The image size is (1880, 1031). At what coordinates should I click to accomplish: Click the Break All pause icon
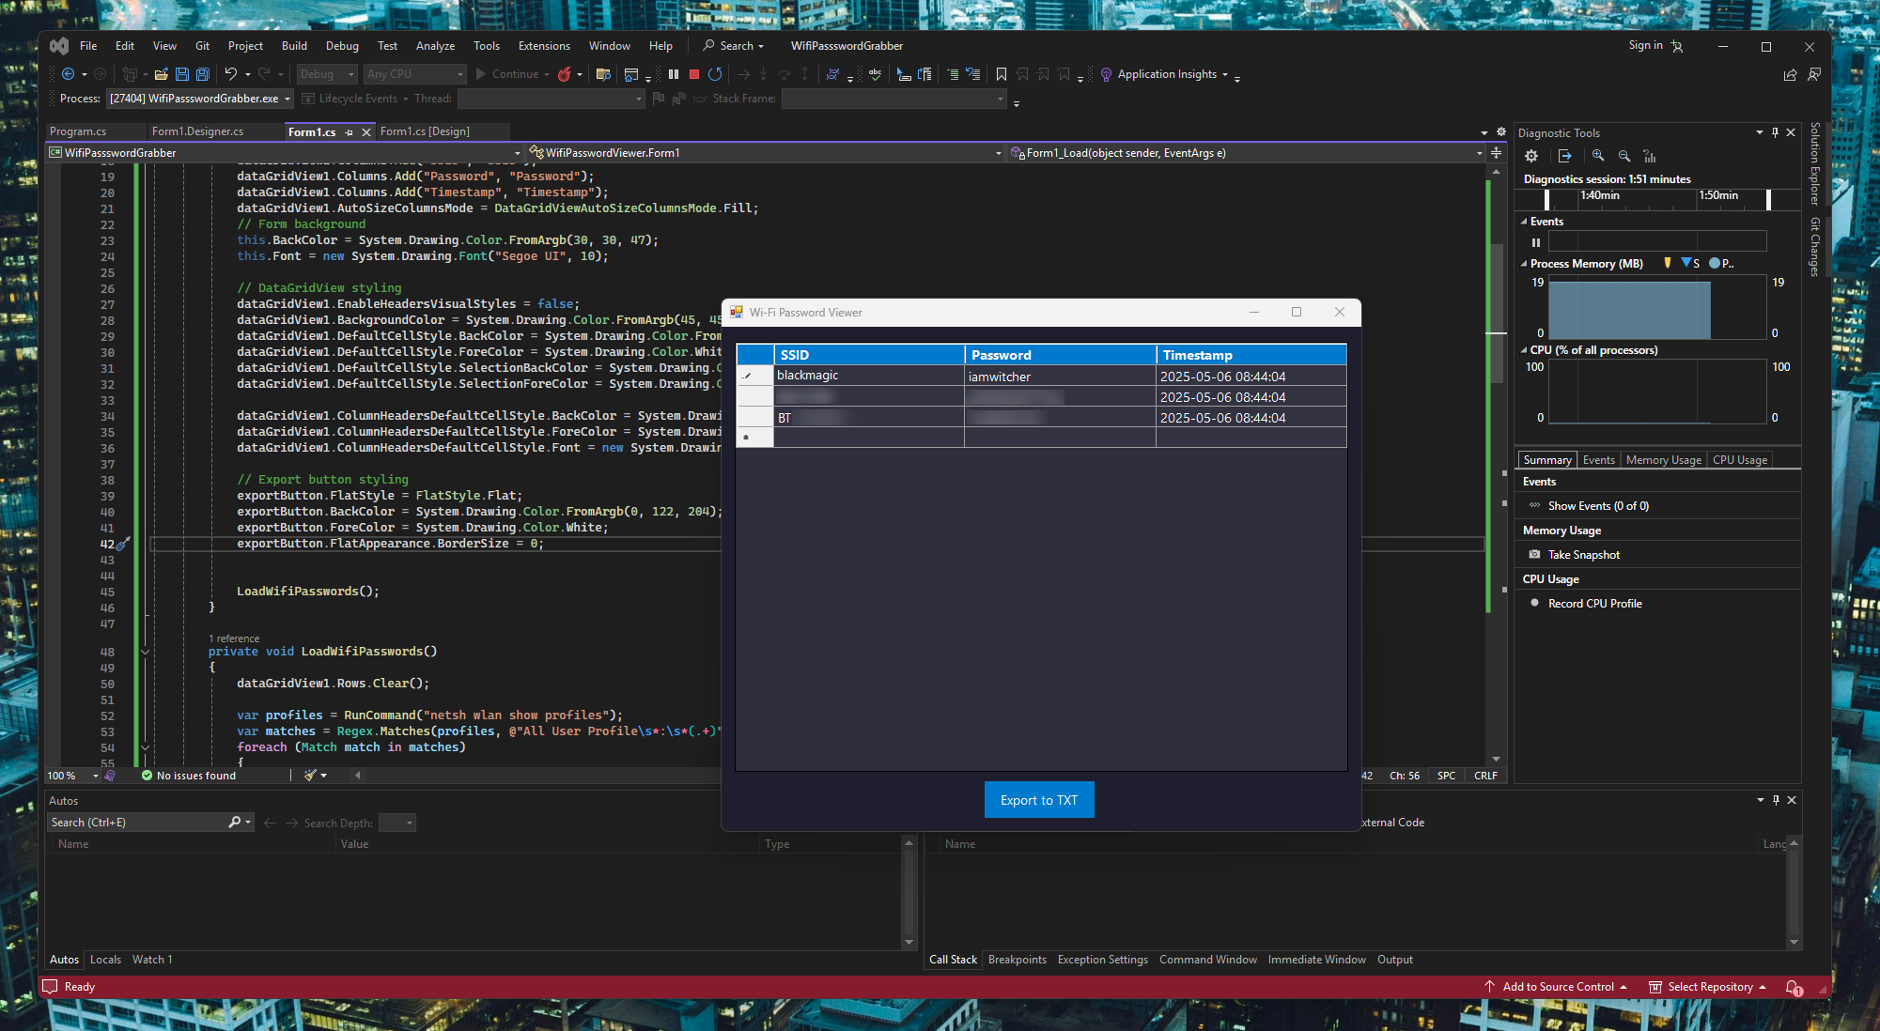tap(674, 74)
